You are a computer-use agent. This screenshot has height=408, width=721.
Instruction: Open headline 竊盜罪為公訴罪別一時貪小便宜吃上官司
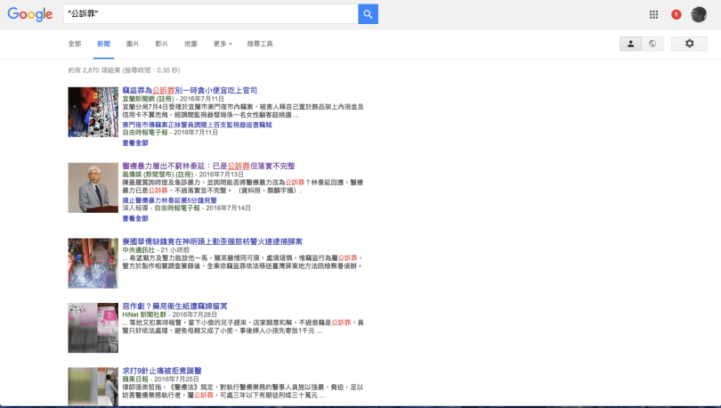(x=190, y=90)
